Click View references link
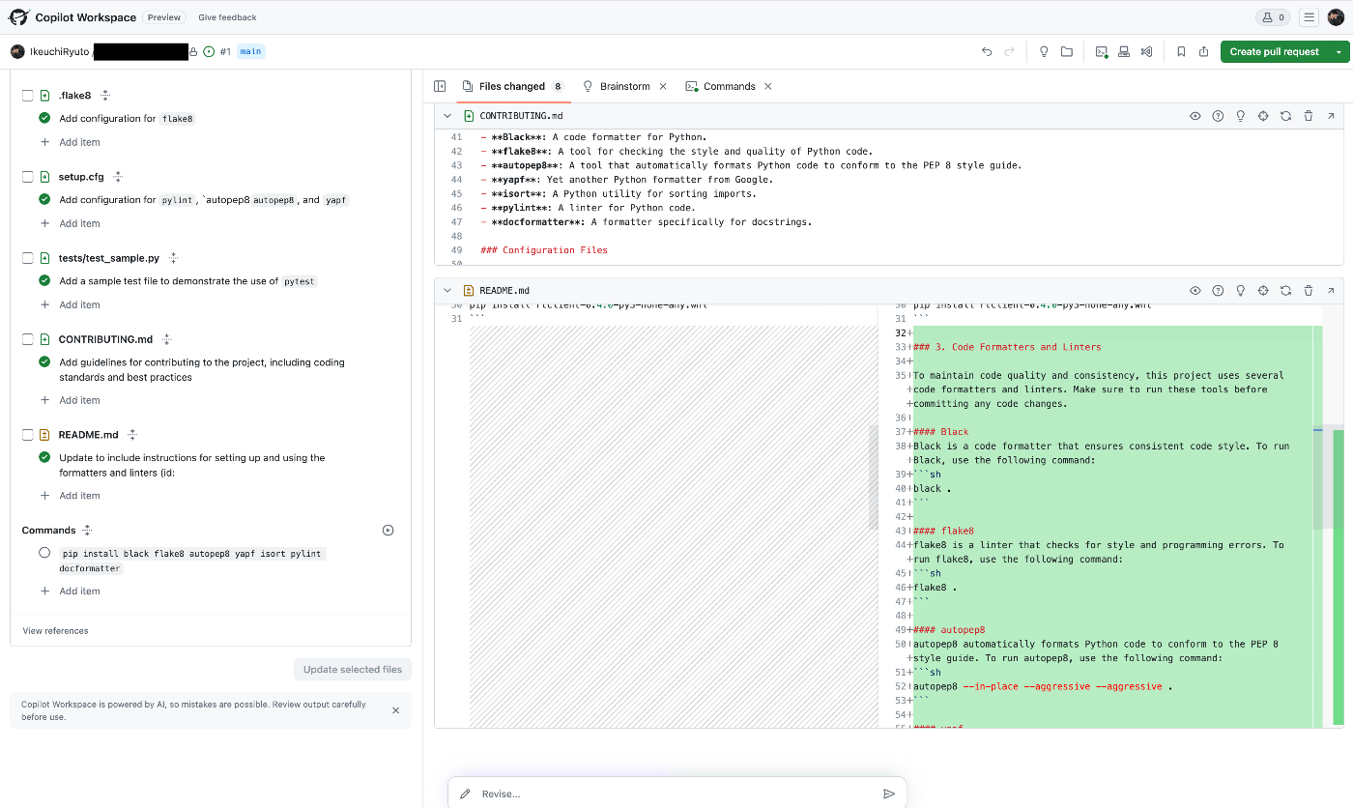The width and height of the screenshot is (1353, 808). pos(56,631)
